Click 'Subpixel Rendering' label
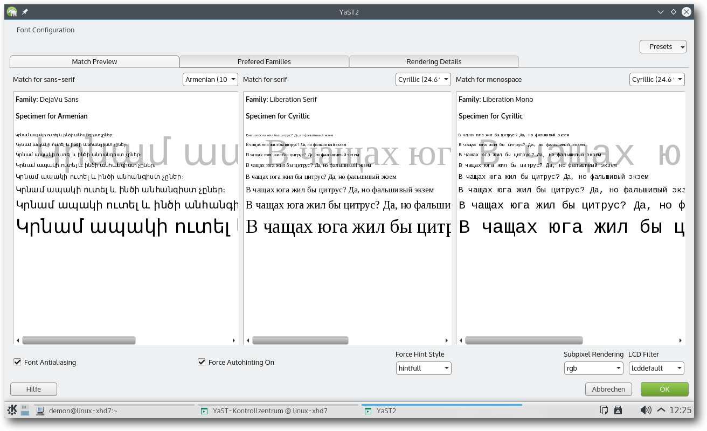This screenshot has width=707, height=431. [x=594, y=354]
